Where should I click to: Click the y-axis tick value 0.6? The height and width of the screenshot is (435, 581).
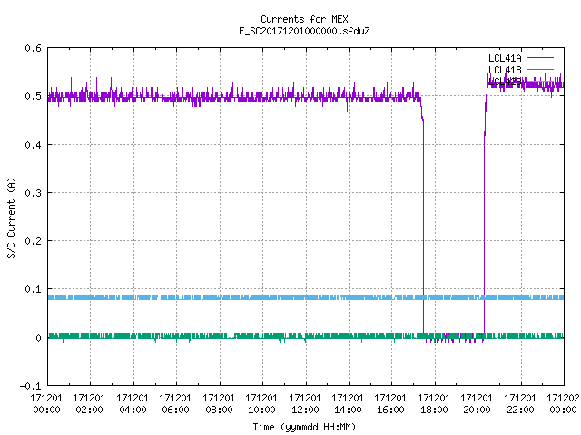point(33,48)
